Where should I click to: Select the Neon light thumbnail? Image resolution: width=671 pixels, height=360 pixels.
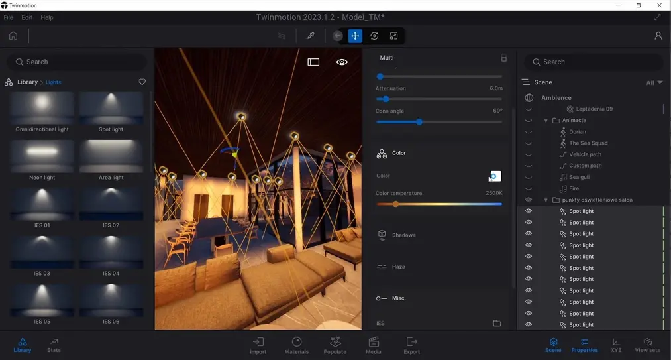click(x=42, y=156)
